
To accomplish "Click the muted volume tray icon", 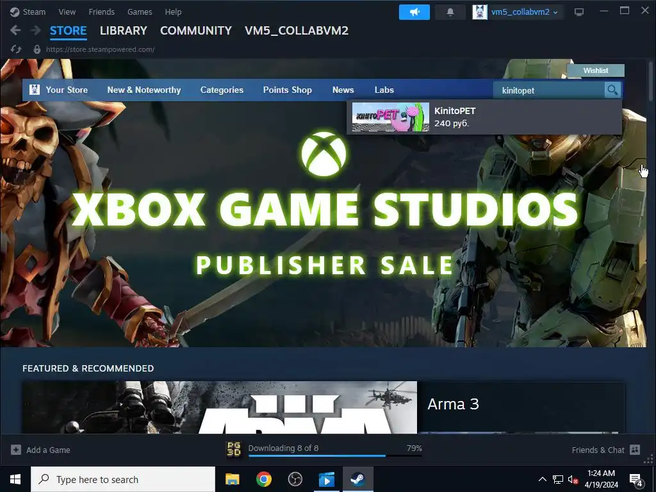I will [573, 479].
